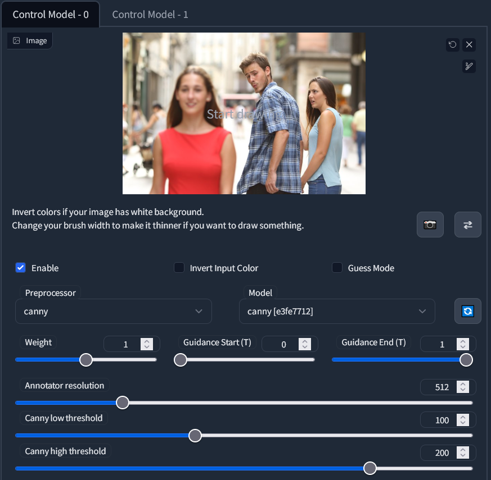Turn on Guess Mode checkbox
Image resolution: width=491 pixels, height=480 pixels.
point(337,268)
